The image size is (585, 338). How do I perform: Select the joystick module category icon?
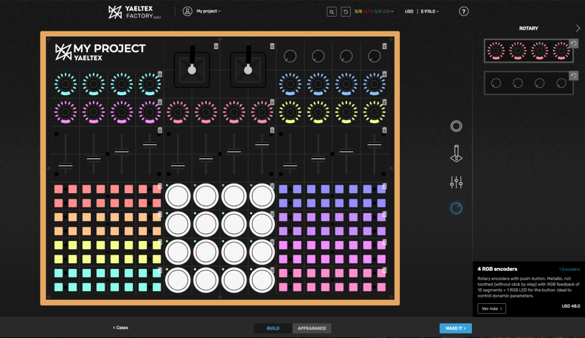click(x=456, y=153)
